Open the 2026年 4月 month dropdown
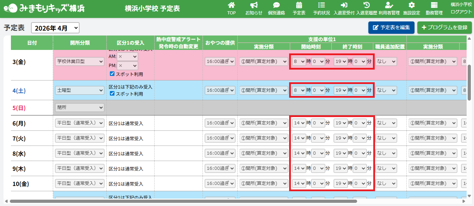Image resolution: width=474 pixels, height=206 pixels. [x=55, y=28]
